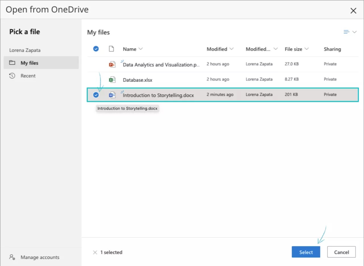Expand the Modified column dropdown

coord(232,49)
